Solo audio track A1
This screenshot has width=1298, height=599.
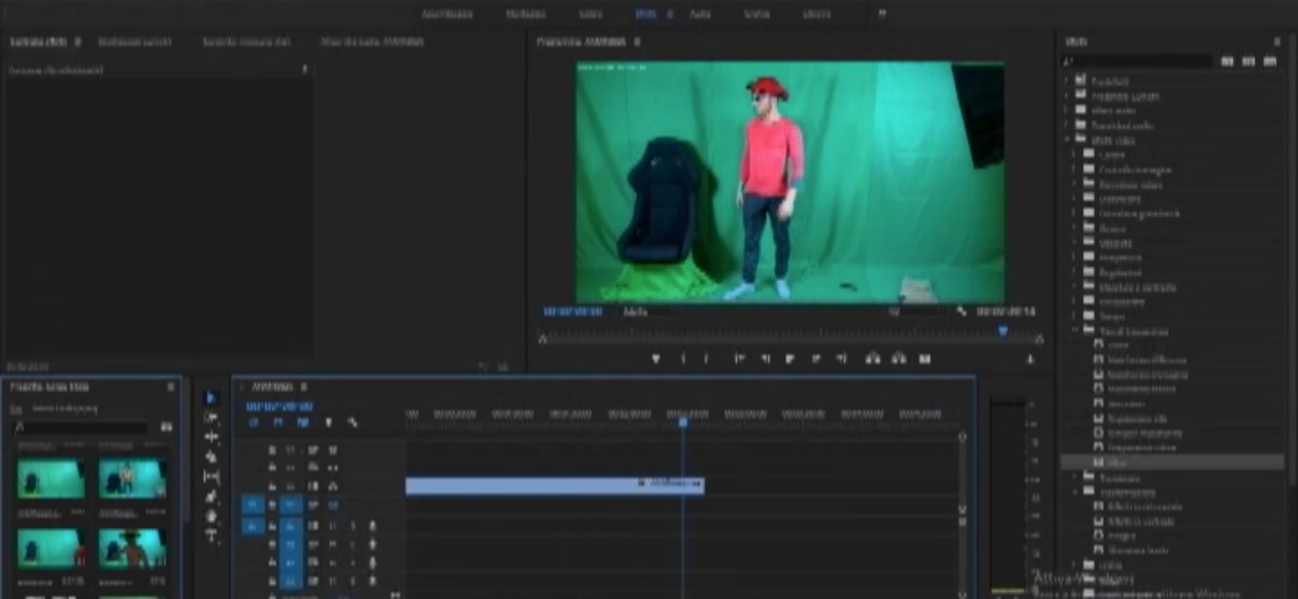pyautogui.click(x=353, y=525)
